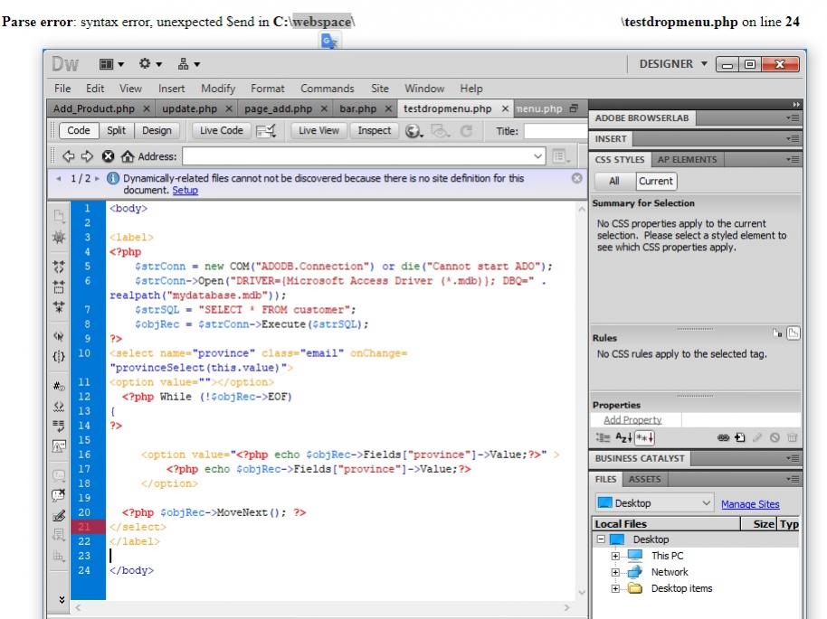The height and width of the screenshot is (619, 827).
Task: Click the Live Code options icon
Action: click(266, 131)
